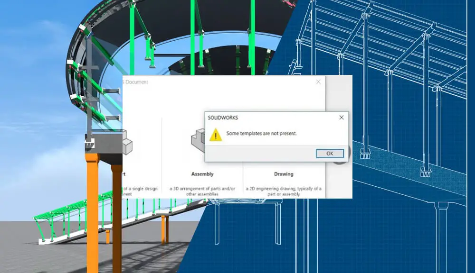Click 'a 3D arrangement of parts' description

(202, 191)
